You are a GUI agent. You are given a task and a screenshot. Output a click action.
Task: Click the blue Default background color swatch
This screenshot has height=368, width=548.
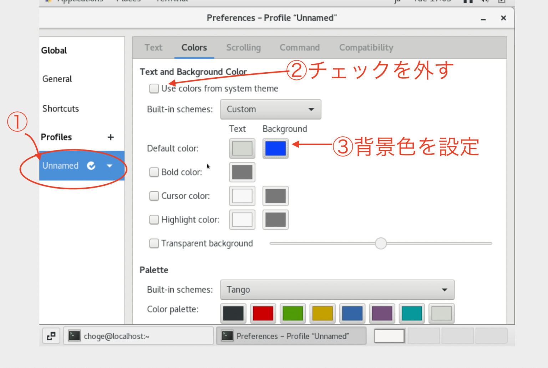(275, 148)
